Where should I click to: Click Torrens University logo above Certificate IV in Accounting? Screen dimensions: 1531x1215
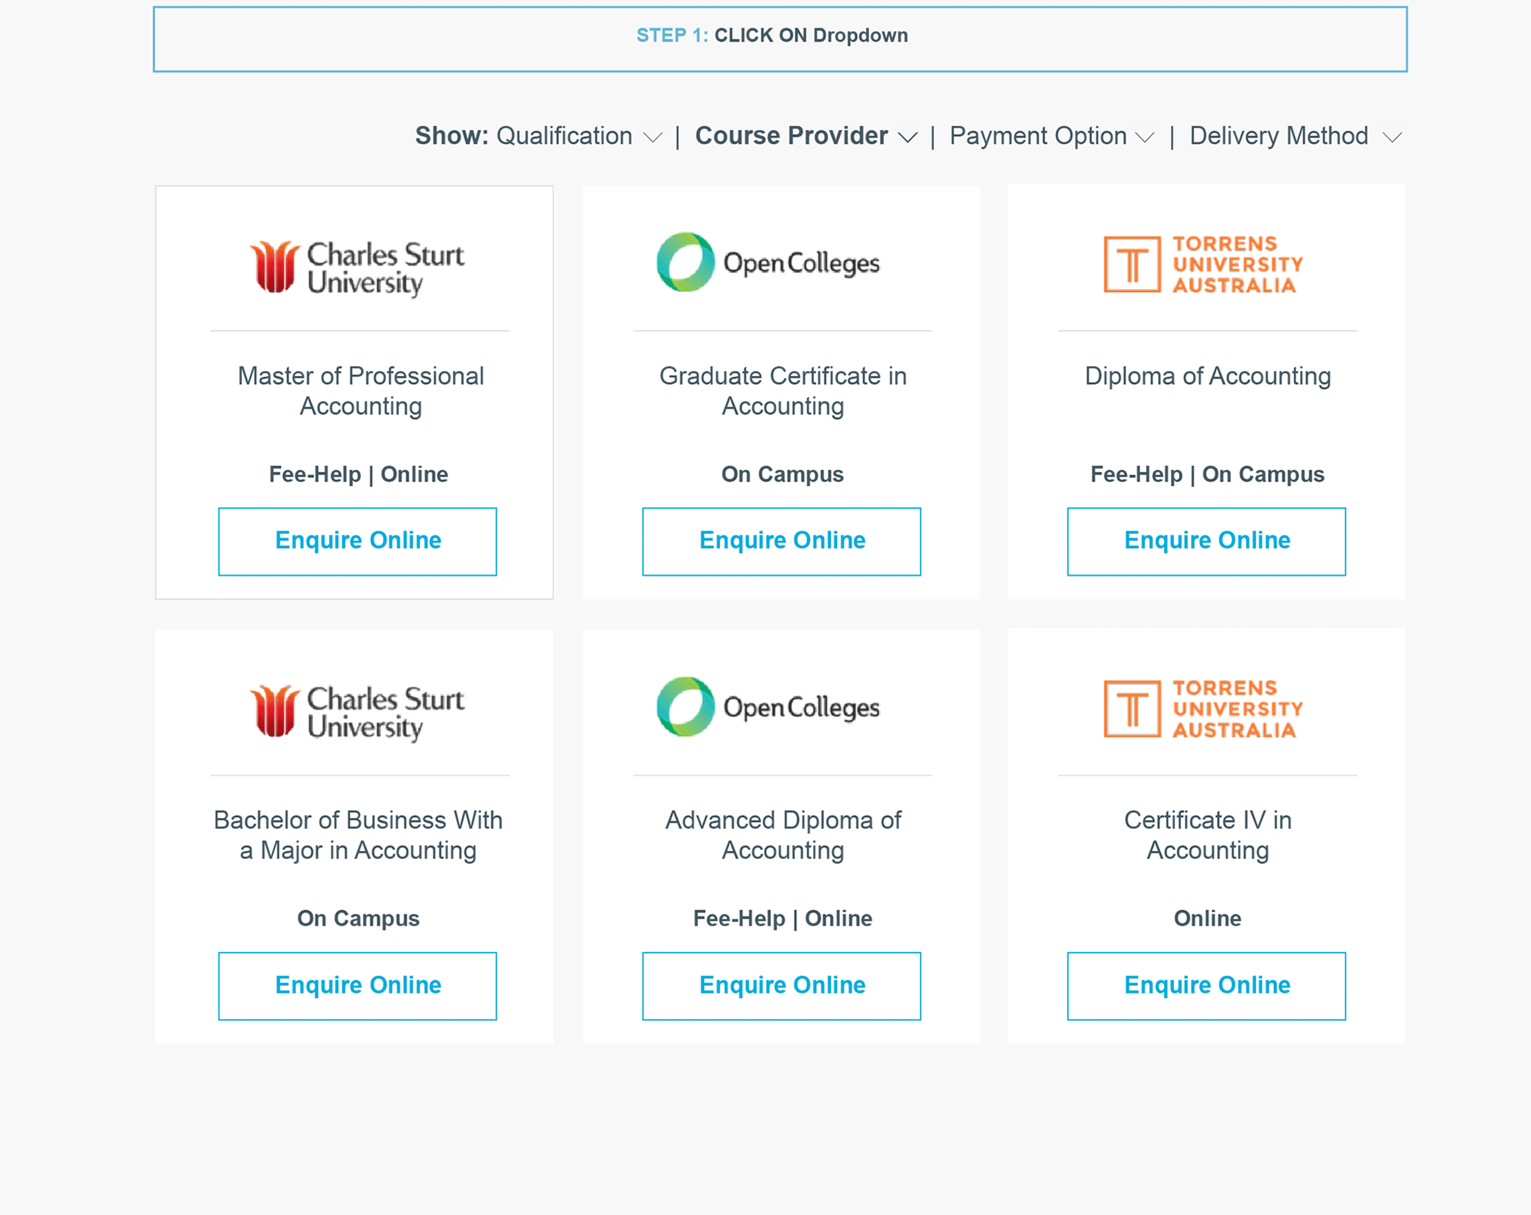(1203, 708)
